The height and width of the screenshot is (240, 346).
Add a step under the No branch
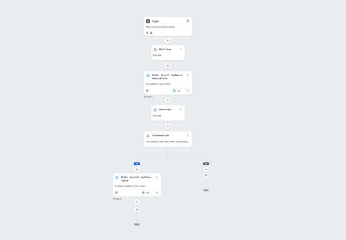coord(206,170)
